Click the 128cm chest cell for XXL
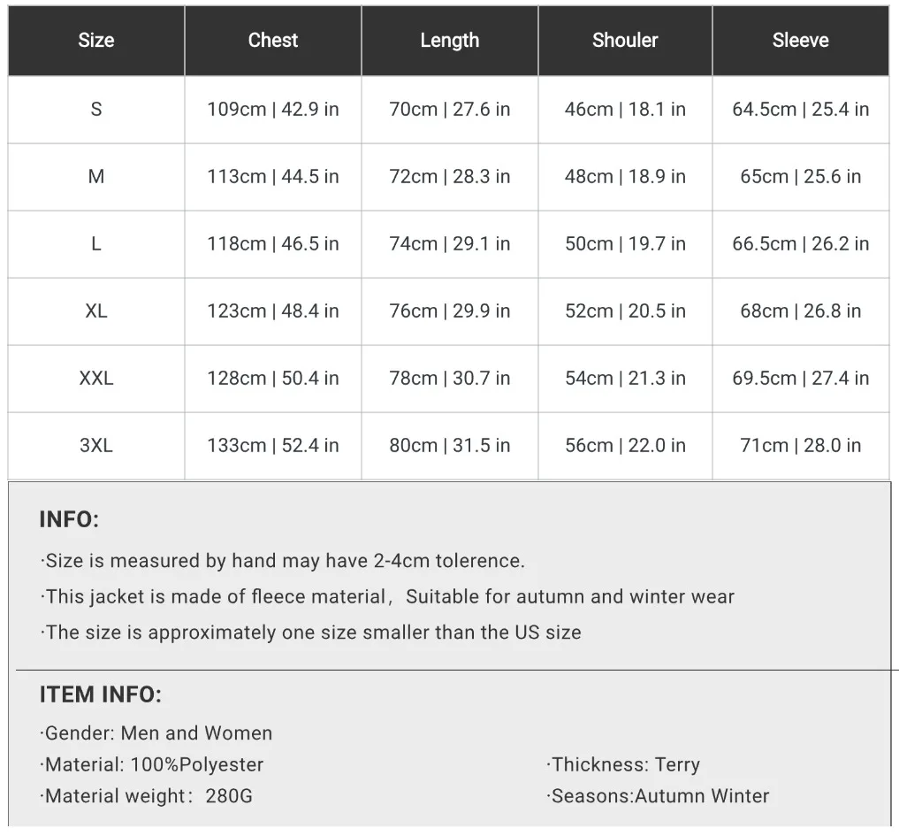Image resolution: width=899 pixels, height=836 pixels. click(x=273, y=379)
